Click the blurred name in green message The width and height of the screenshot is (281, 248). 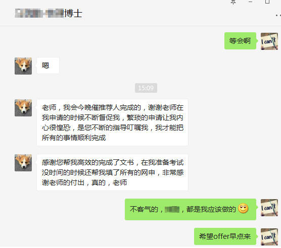(x=172, y=209)
